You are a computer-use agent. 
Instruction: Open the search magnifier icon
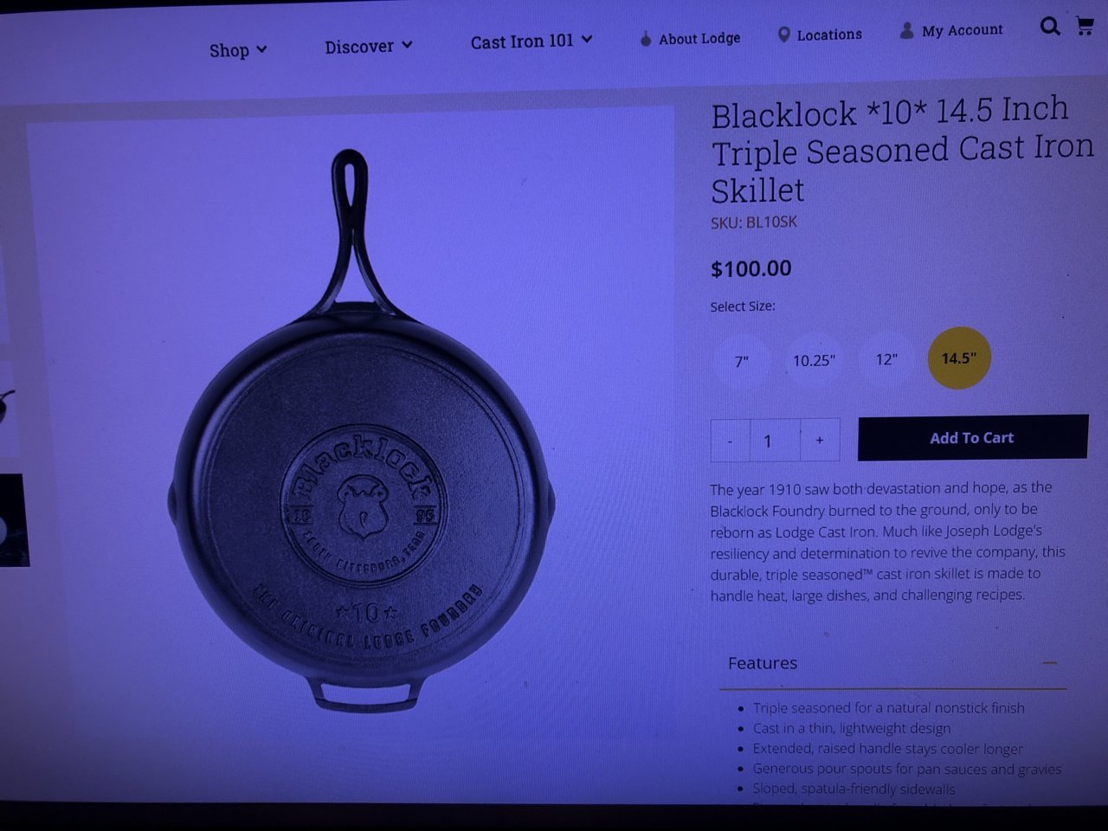(1050, 26)
